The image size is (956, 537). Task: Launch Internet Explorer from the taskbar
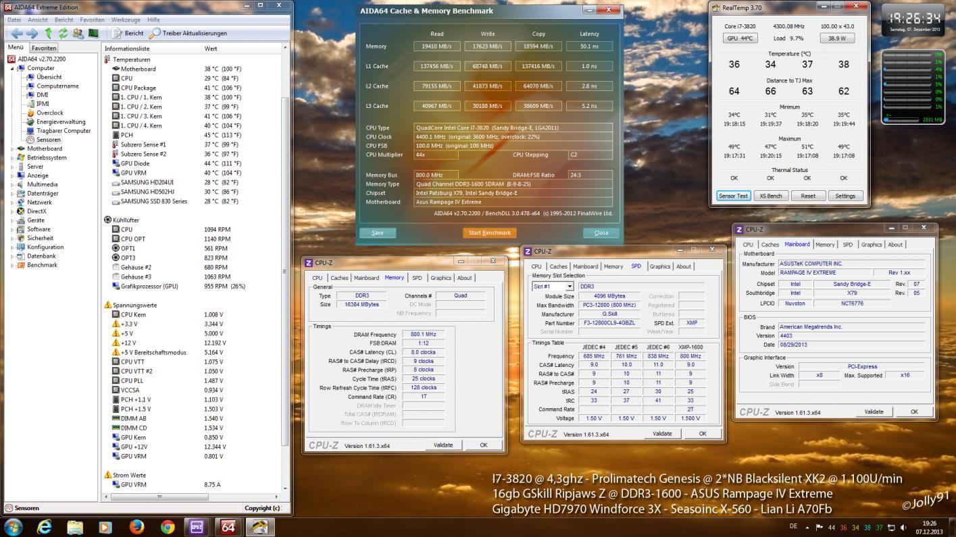[44, 526]
